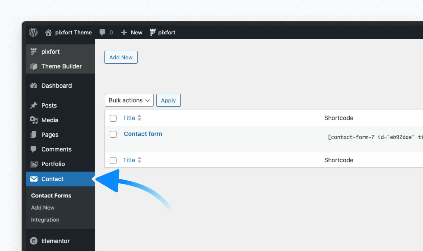Check the select-all checkbox in table footer
Viewport: 423px width, 251px height.
tap(113, 160)
